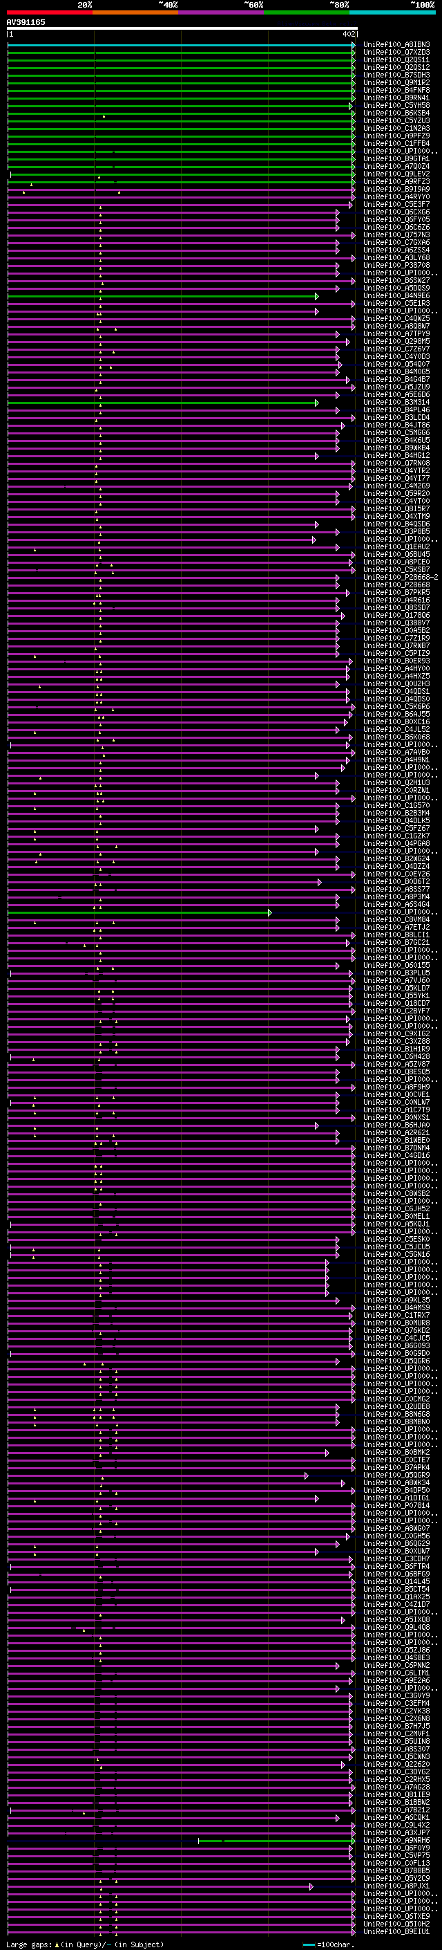
Task: Select the UniRef100_C3GVY9 label
Action: tap(396, 1695)
